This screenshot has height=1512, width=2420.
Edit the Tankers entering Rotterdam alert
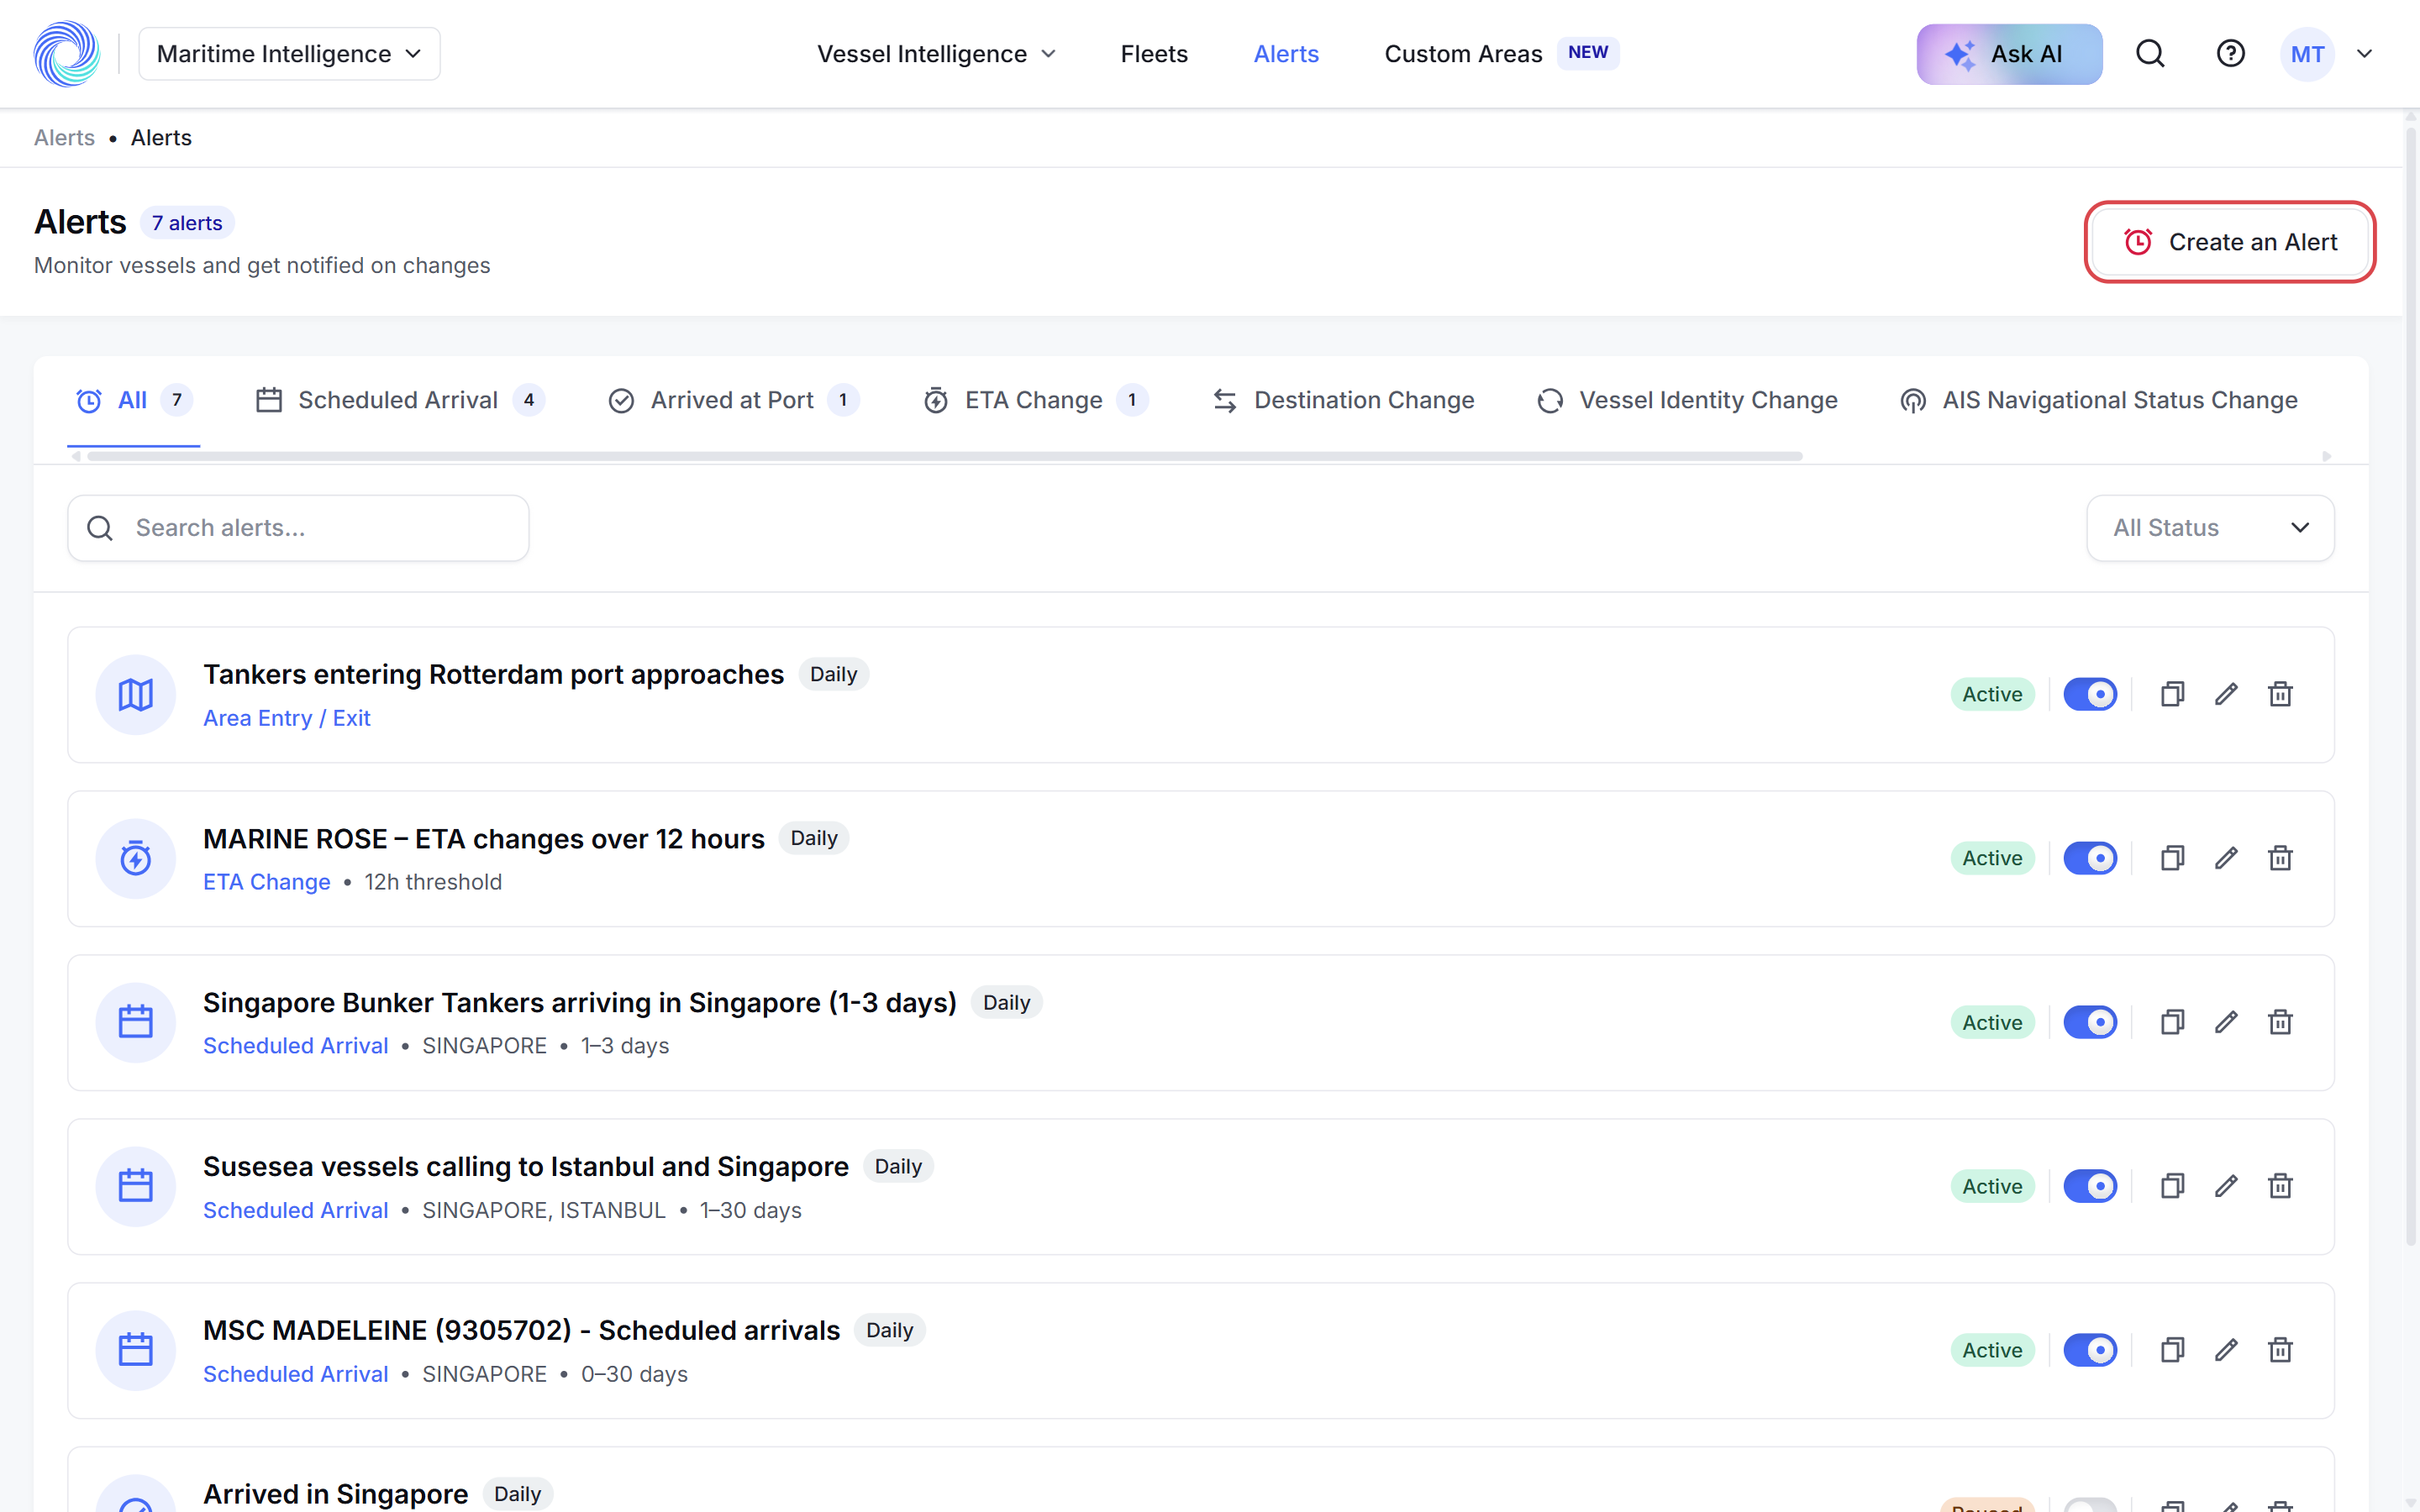coord(2226,694)
